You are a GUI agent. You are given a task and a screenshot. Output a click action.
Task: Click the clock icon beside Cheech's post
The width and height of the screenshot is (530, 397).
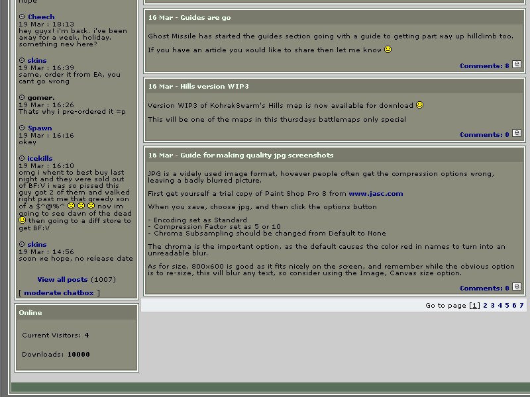pyautogui.click(x=22, y=17)
